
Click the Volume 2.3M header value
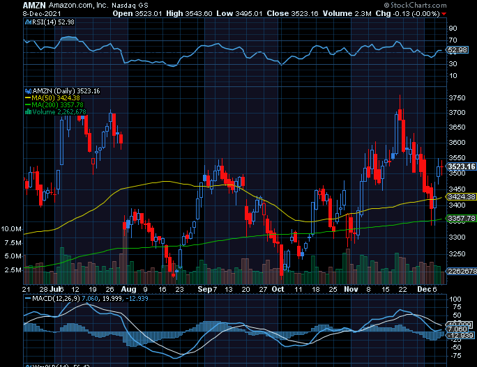[x=347, y=14]
